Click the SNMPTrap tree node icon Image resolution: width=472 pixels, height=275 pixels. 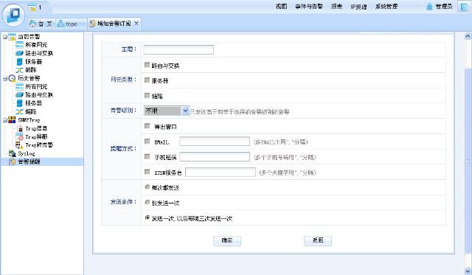(x=12, y=119)
